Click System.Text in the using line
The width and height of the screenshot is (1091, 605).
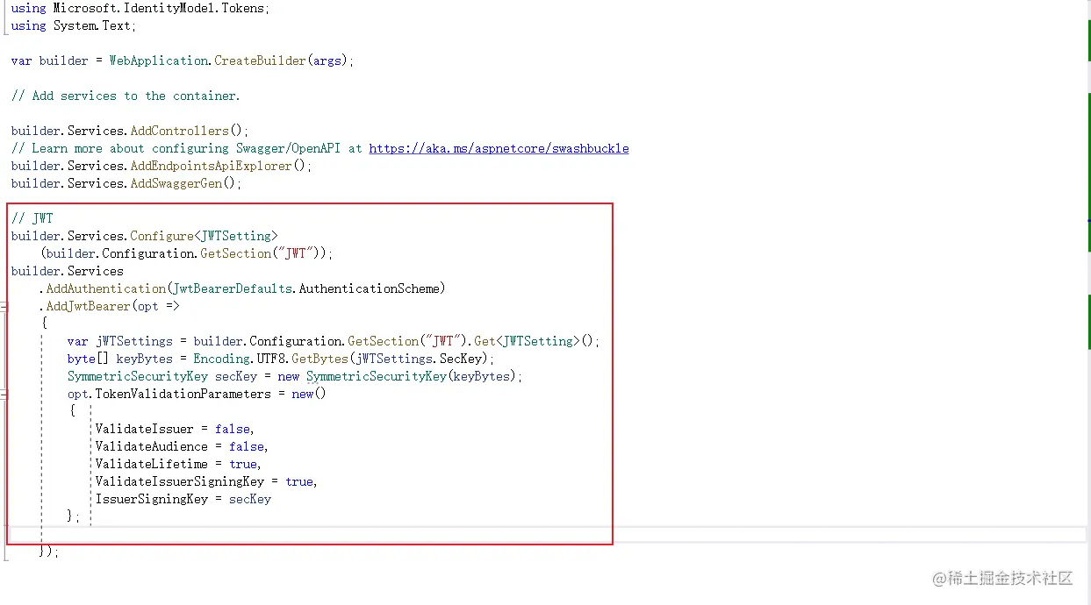click(x=91, y=25)
